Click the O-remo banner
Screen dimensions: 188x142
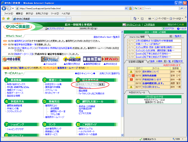[x=50, y=59]
